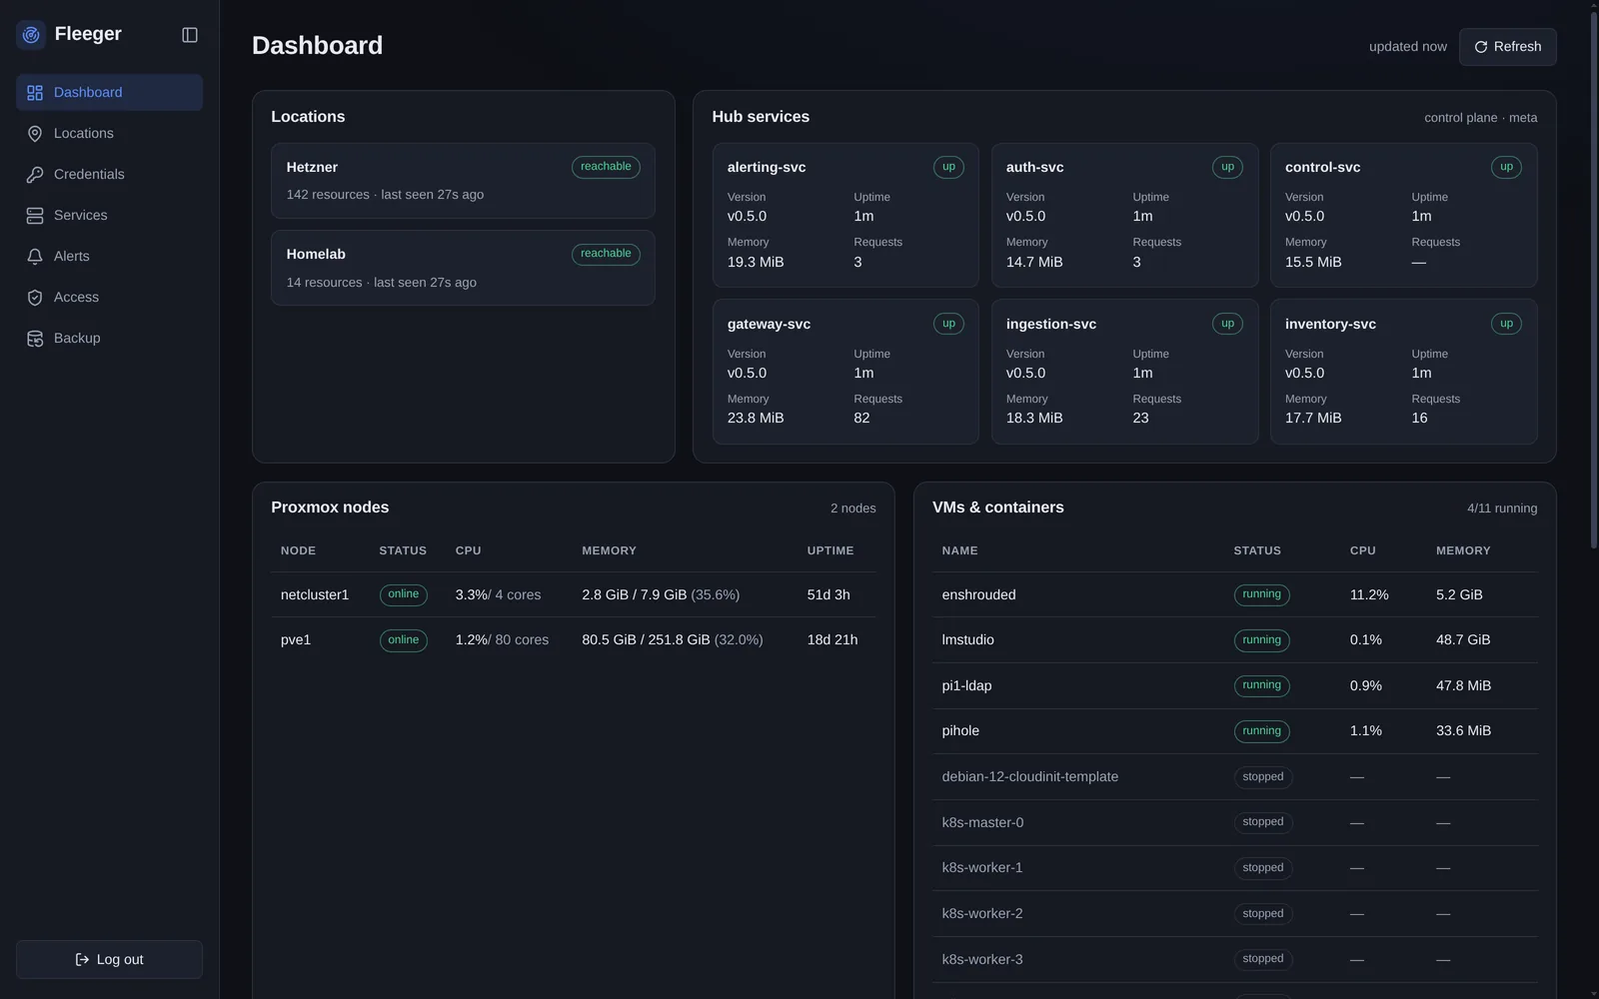Image resolution: width=1599 pixels, height=999 pixels.
Task: Click the Services server icon
Action: click(x=35, y=216)
